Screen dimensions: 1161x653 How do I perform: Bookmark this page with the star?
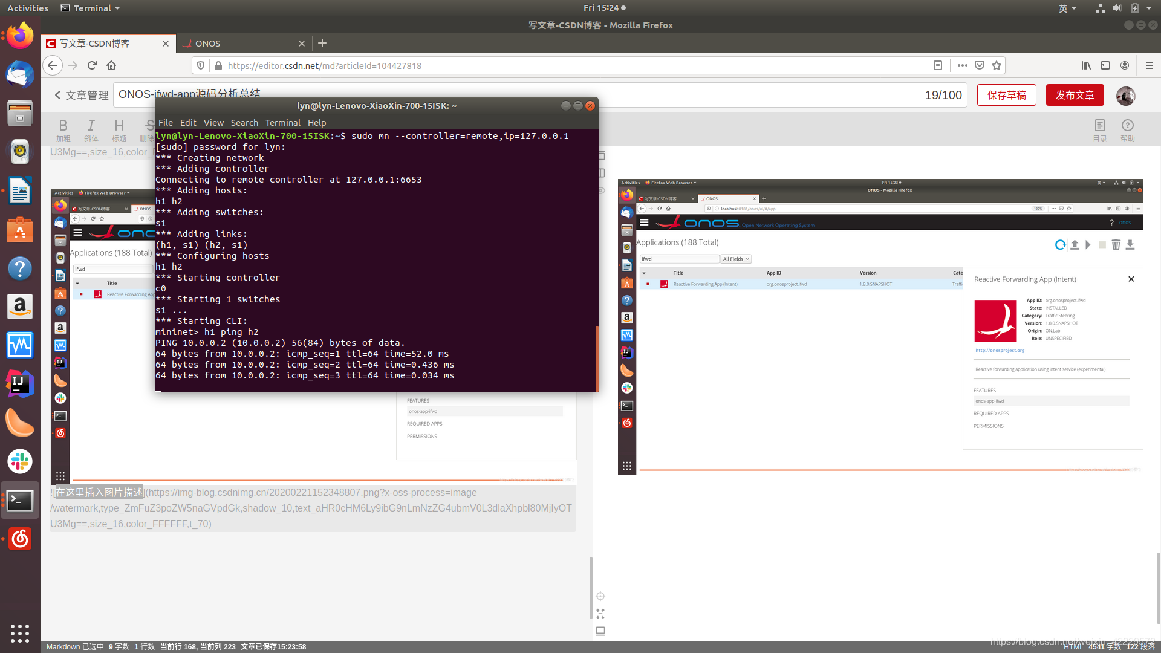(997, 65)
